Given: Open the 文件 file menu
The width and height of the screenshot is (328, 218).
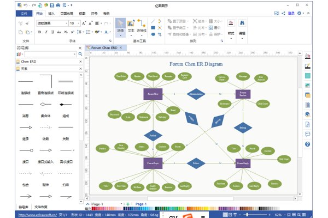Looking at the screenshot, I should click(24, 14).
